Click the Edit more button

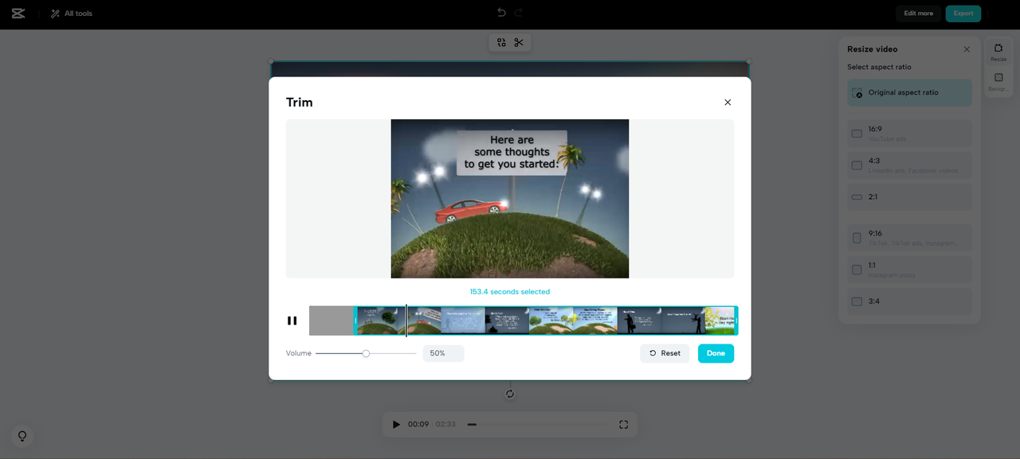click(x=917, y=13)
